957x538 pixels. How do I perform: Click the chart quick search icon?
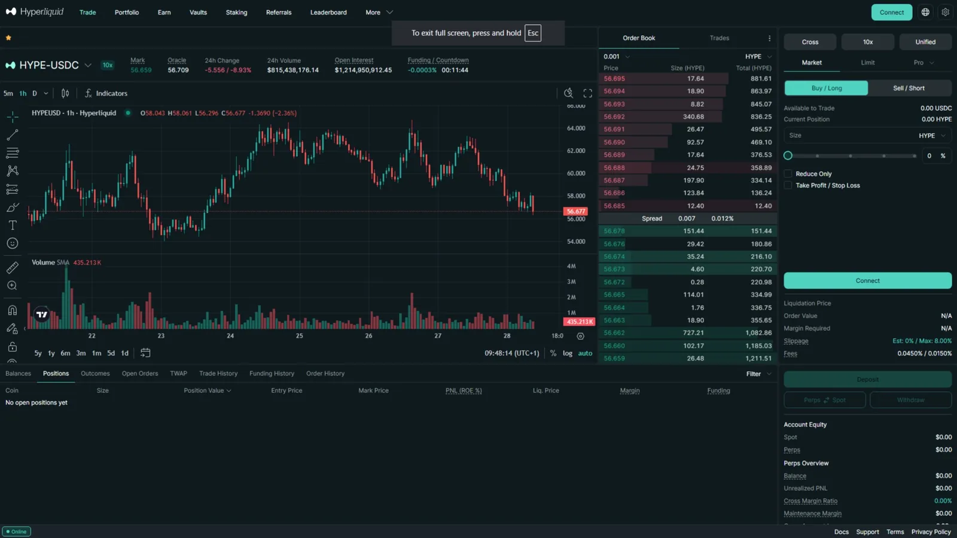coord(568,93)
